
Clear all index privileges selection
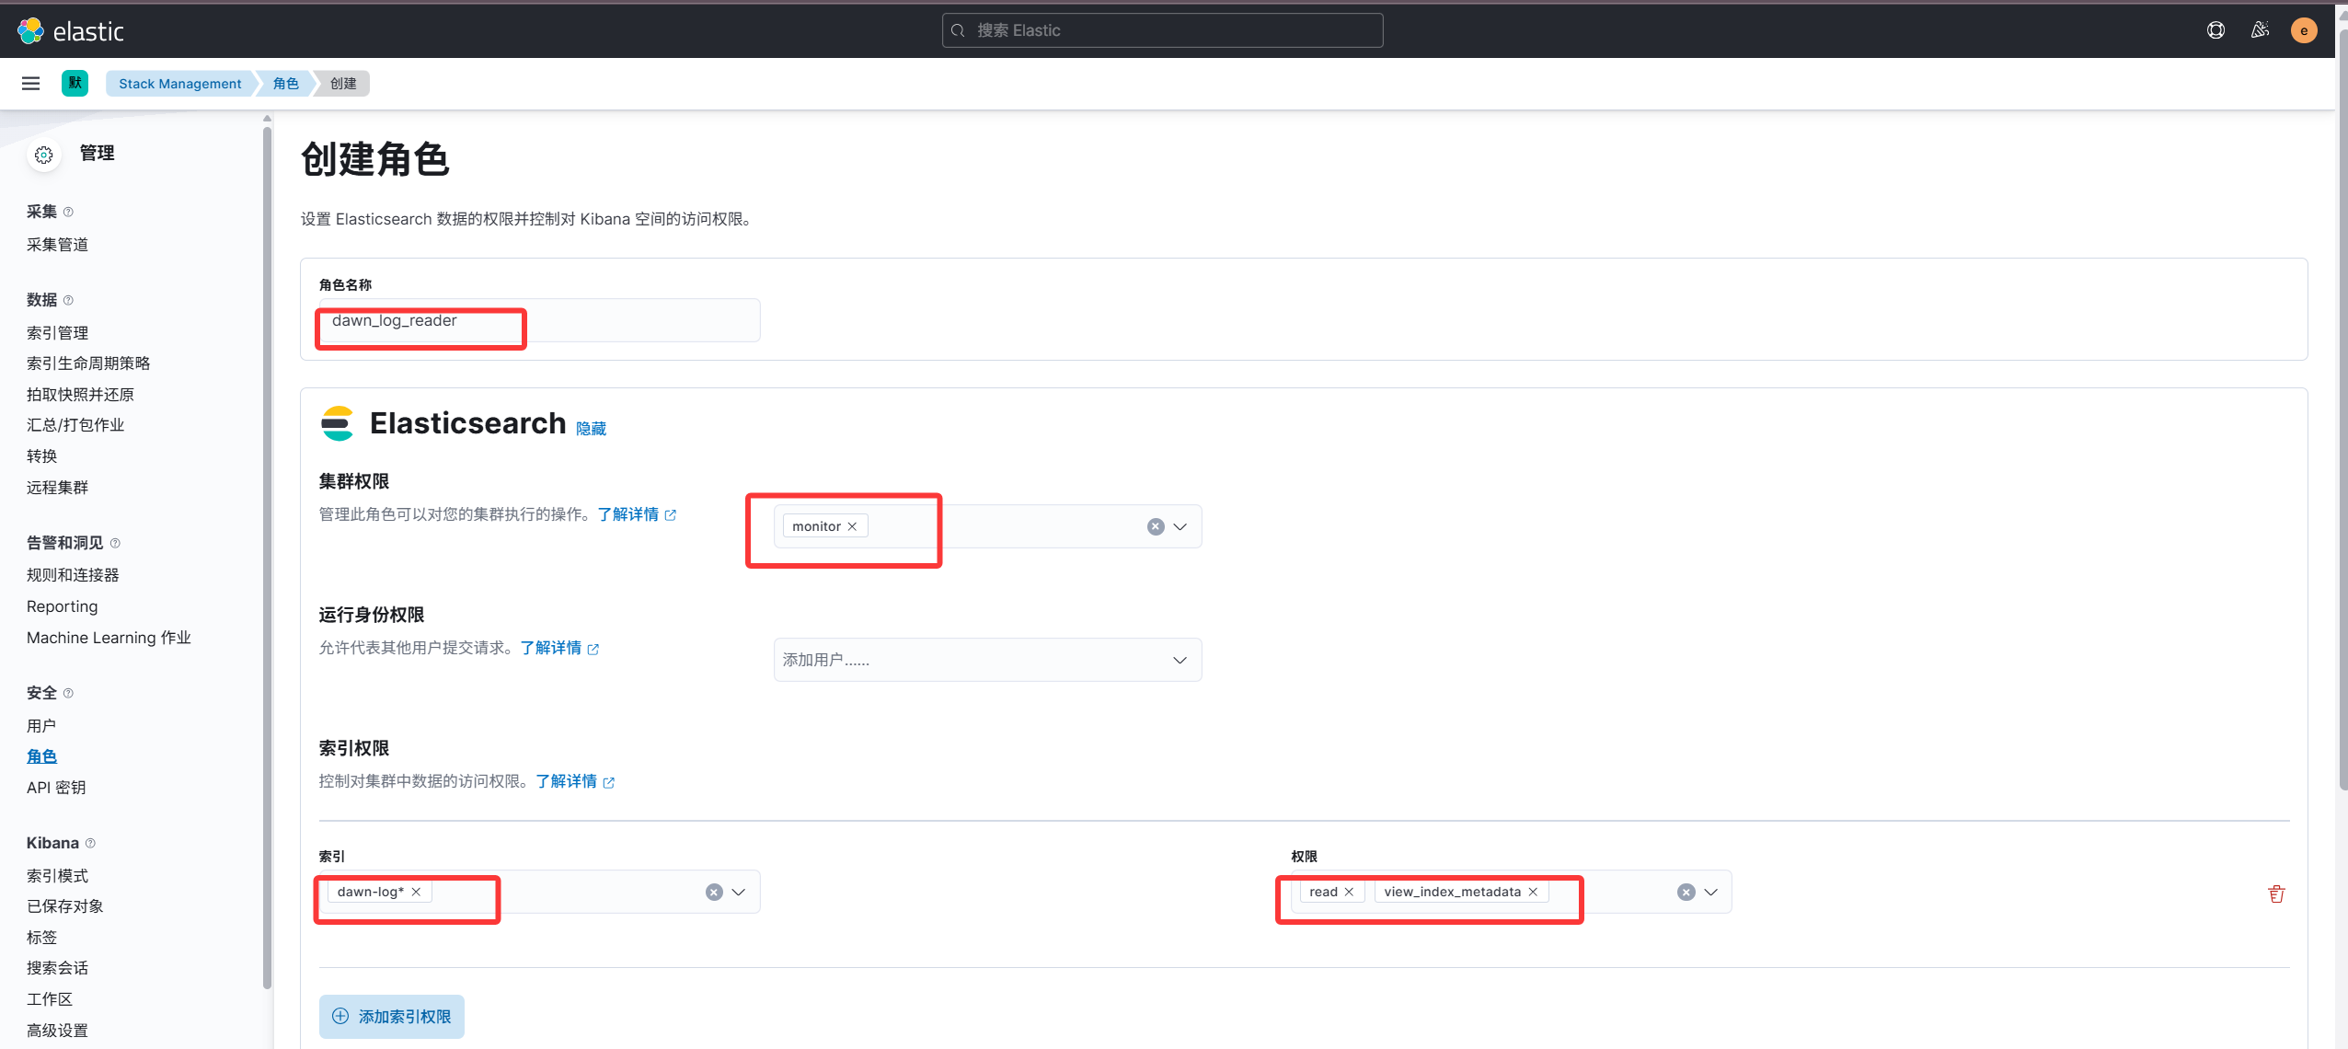tap(1686, 893)
